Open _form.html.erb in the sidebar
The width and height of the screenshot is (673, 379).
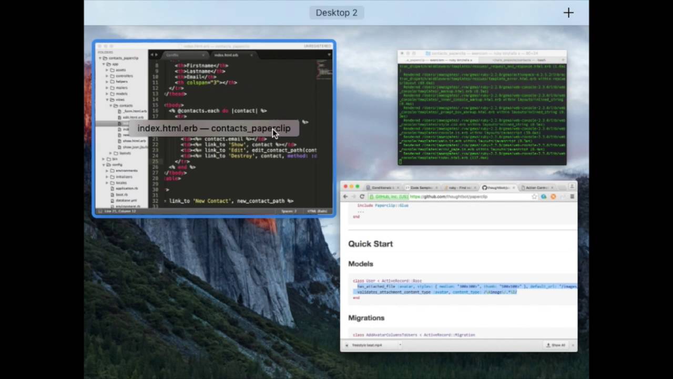(x=135, y=111)
